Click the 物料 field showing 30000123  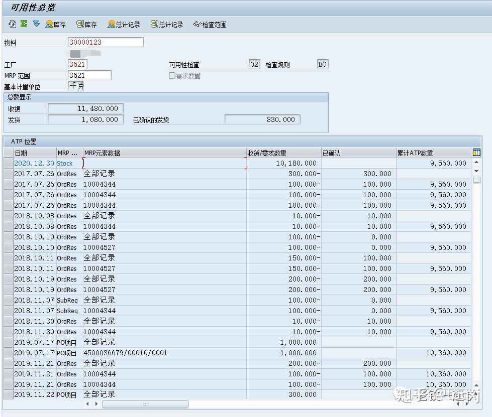tap(106, 42)
